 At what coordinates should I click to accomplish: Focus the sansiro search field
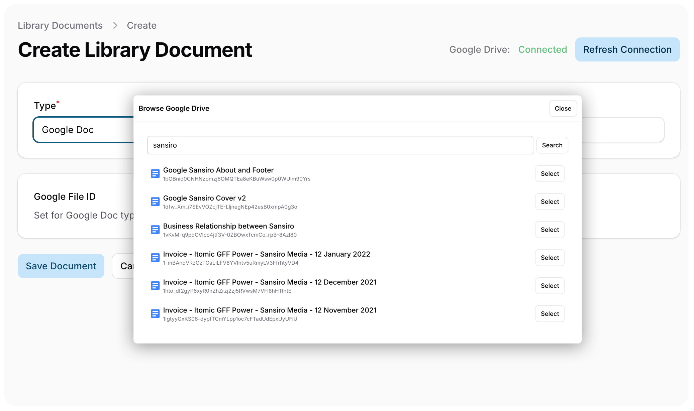pos(340,145)
